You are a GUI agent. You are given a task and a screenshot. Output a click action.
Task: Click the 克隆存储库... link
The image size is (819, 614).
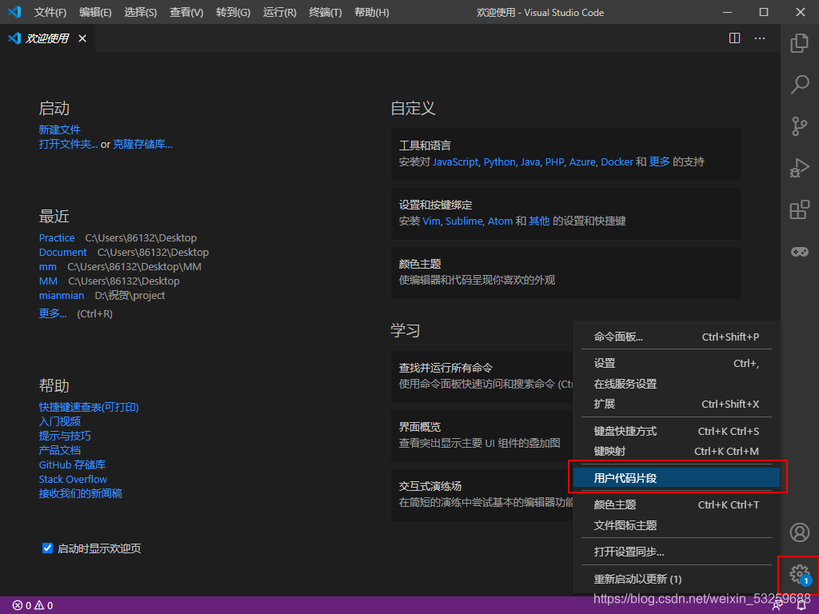142,144
